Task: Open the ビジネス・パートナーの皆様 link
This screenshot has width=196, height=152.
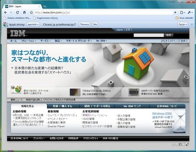Action: click(97, 126)
